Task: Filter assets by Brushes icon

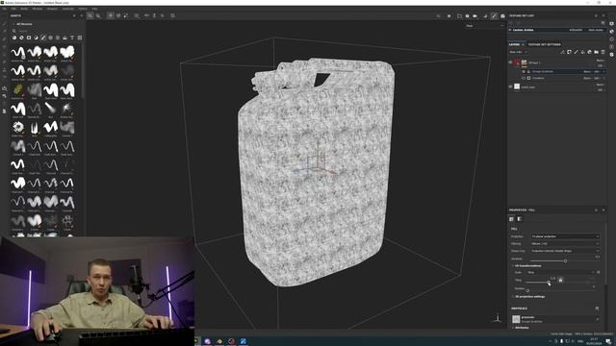Action: (x=43, y=37)
